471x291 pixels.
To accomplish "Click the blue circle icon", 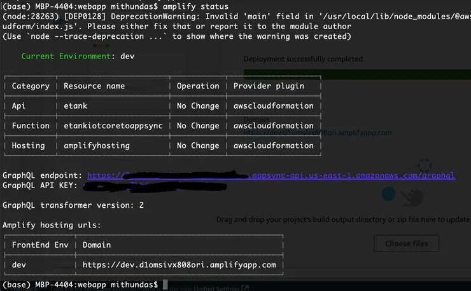I will click(388, 194).
